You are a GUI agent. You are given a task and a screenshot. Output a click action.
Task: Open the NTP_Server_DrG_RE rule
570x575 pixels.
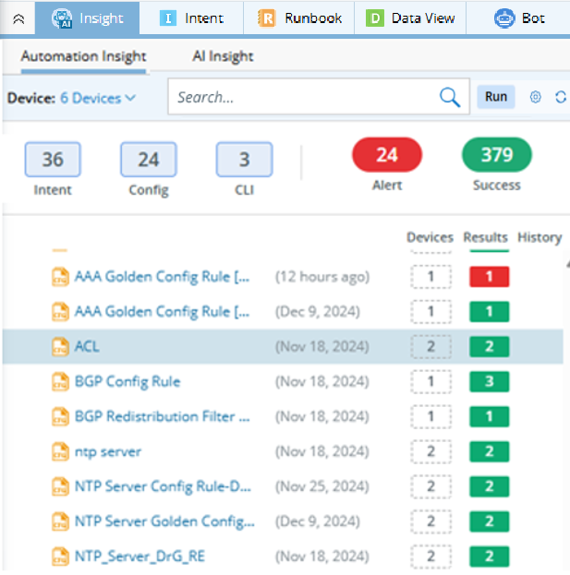point(139,557)
